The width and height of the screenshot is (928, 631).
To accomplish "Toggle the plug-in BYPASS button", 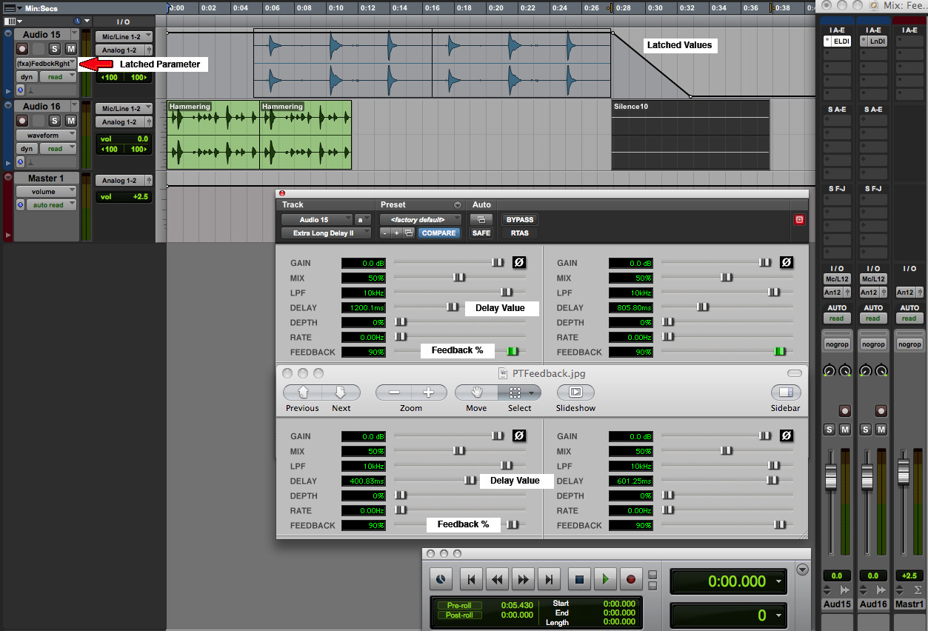I will (519, 220).
